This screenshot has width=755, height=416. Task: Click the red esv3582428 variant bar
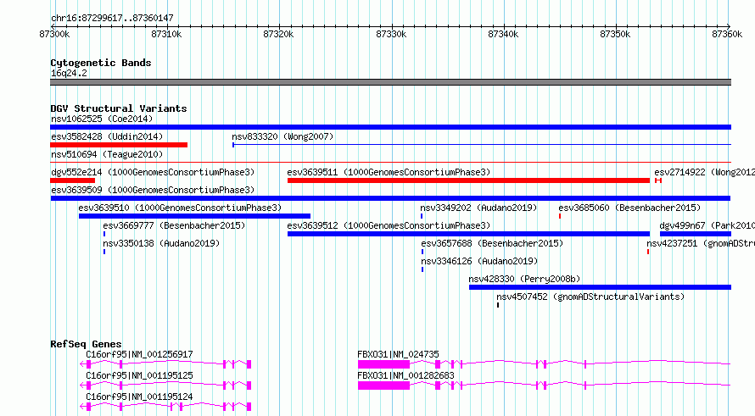[119, 145]
